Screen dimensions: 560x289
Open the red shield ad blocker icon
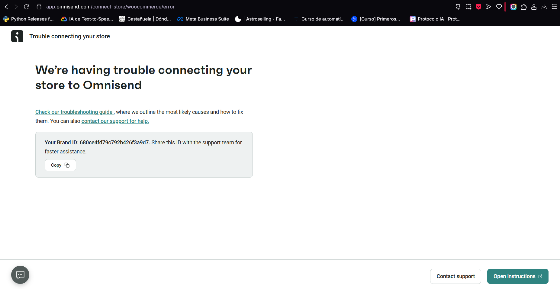pos(478,7)
